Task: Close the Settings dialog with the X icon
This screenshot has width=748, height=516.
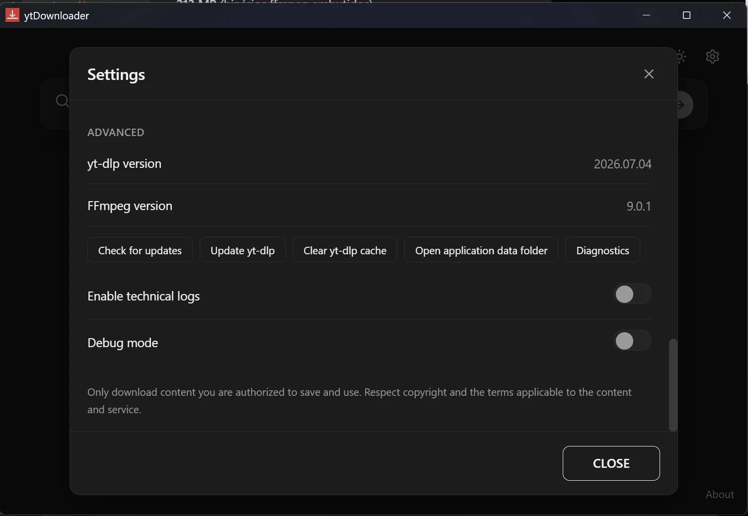Action: pyautogui.click(x=649, y=74)
